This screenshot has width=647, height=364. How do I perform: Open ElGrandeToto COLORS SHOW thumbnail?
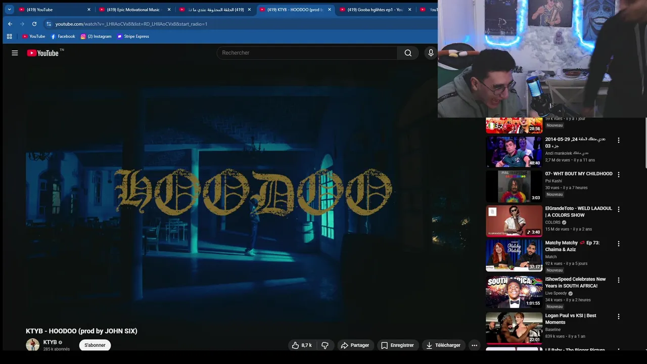(514, 221)
